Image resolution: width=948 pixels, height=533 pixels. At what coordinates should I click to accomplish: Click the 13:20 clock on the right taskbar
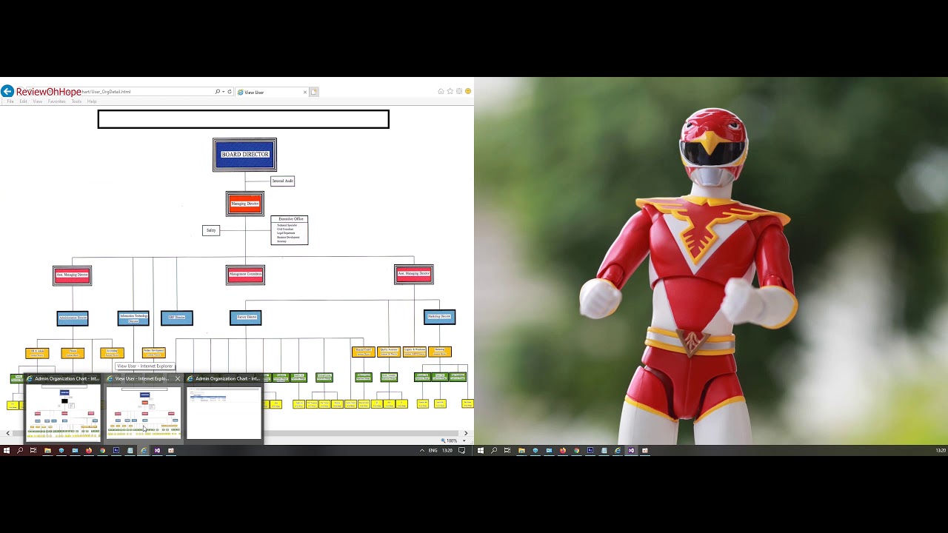[941, 450]
